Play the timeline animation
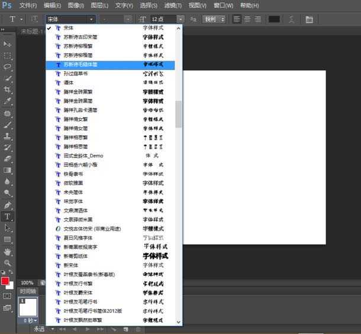This screenshot has width=361, height=334. click(x=88, y=329)
